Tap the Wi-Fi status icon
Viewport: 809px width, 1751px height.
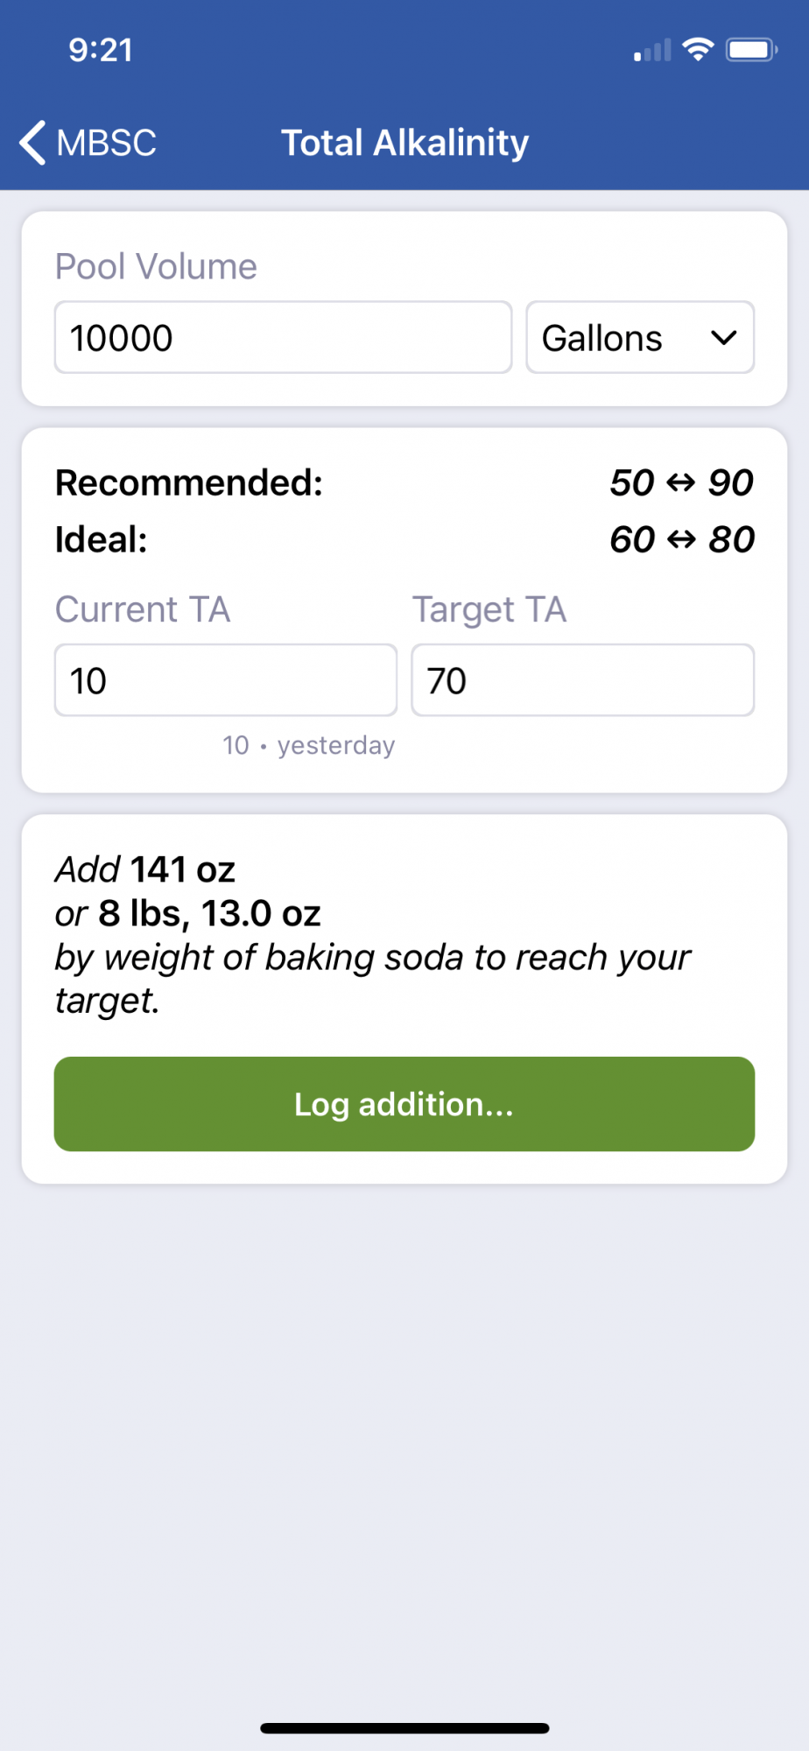[x=698, y=50]
